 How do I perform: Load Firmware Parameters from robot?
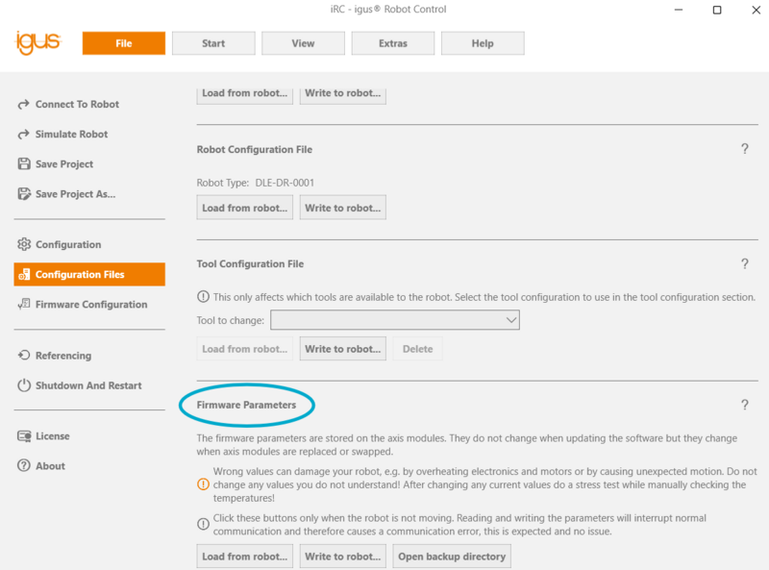click(x=245, y=557)
